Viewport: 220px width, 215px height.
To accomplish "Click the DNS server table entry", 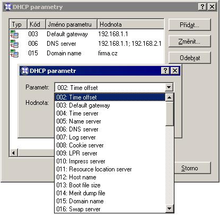I will (x=61, y=44).
